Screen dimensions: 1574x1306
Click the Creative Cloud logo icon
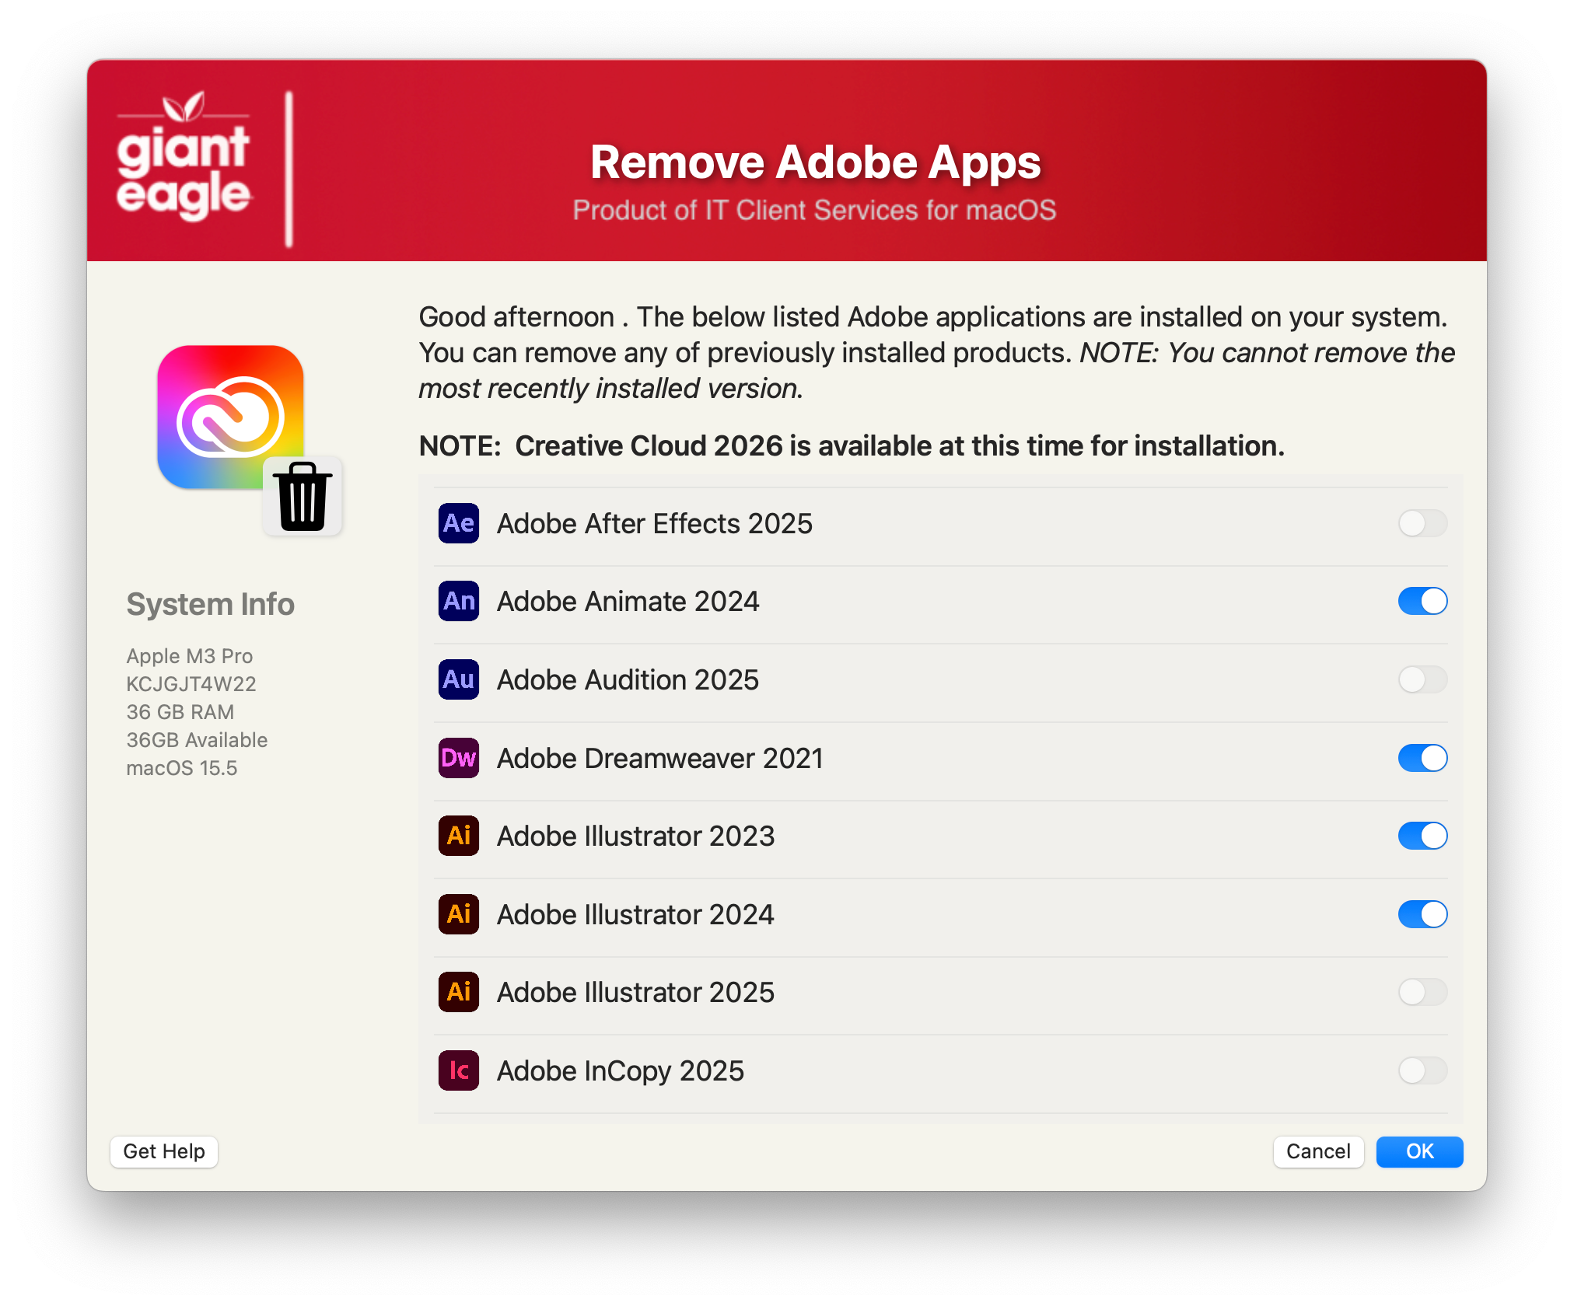pos(230,417)
